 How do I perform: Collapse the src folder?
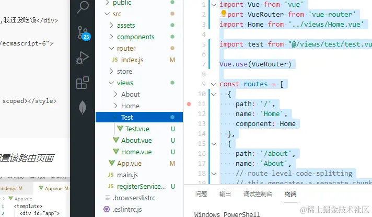tap(107, 14)
